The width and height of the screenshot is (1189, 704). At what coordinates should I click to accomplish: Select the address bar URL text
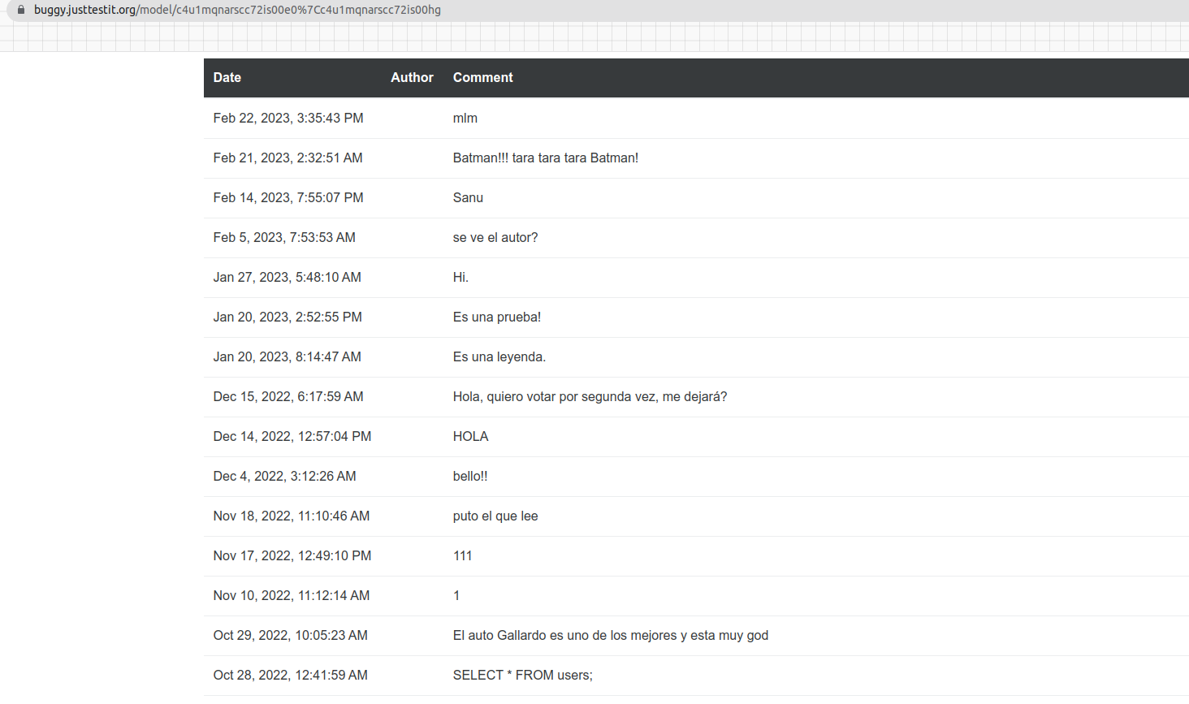pyautogui.click(x=237, y=11)
